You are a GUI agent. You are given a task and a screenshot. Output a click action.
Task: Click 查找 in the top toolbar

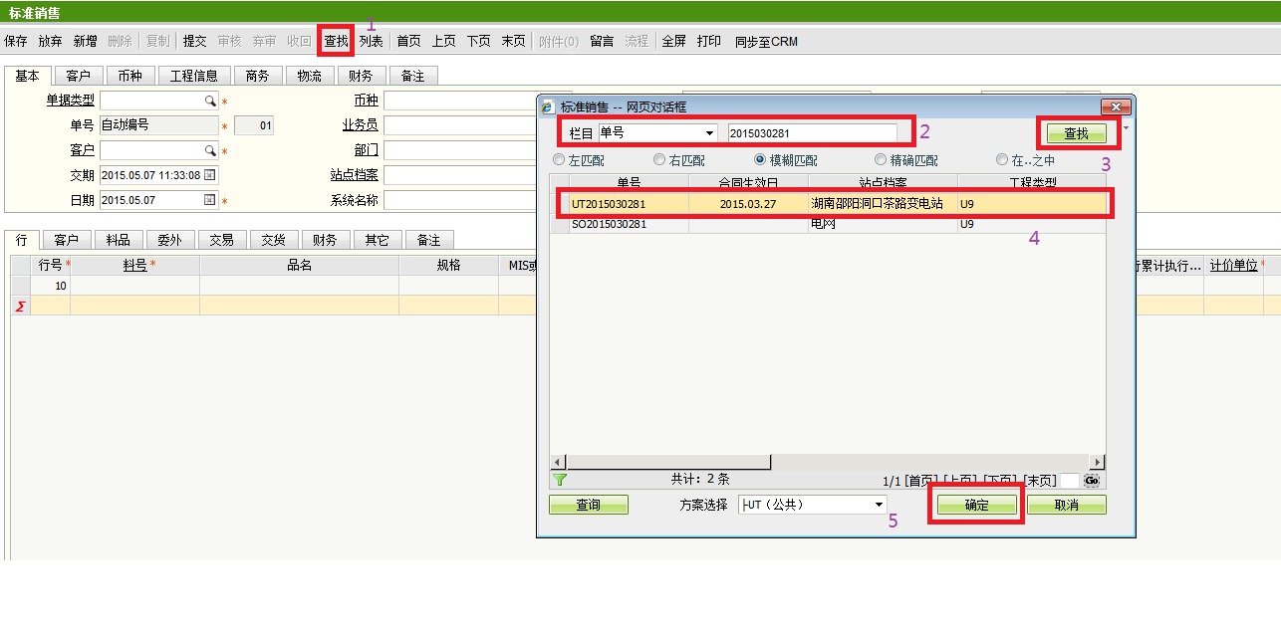tap(337, 42)
